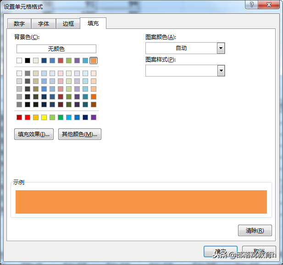The image size is (283, 265).
Task: Select the lightest pink tint swatch
Action: point(61,73)
